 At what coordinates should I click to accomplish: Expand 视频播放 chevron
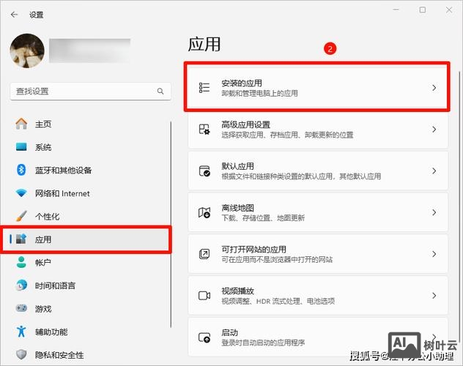(x=434, y=296)
